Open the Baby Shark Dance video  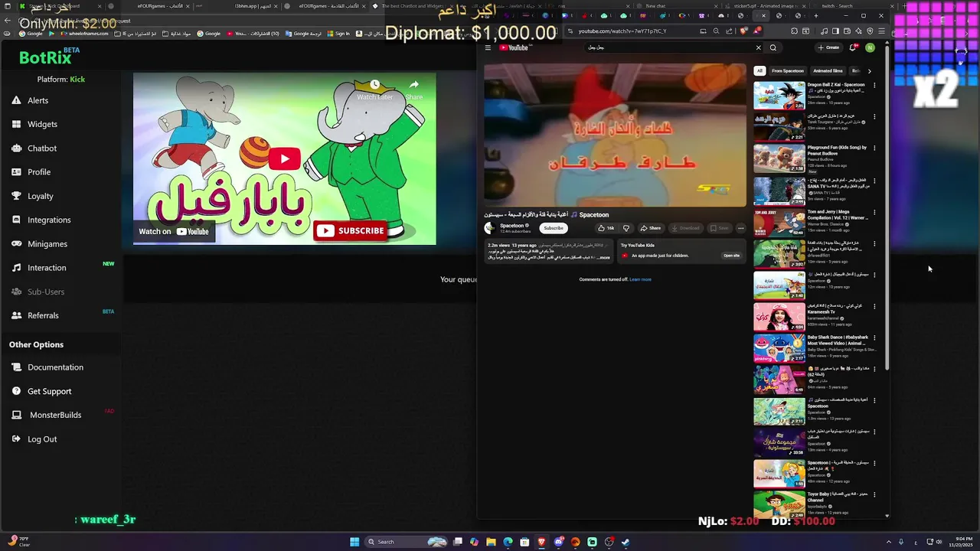779,348
